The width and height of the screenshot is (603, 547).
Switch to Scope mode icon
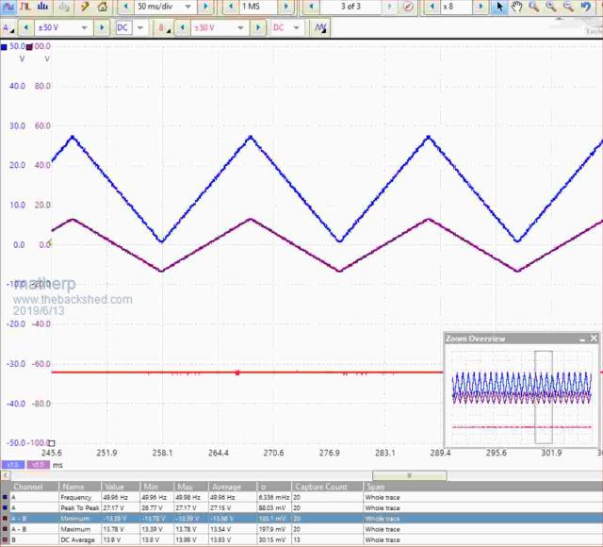(x=8, y=7)
